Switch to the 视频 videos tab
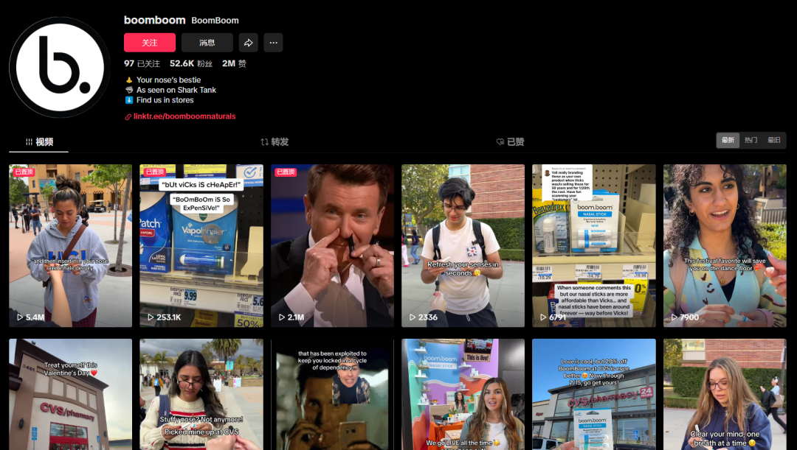797x450 pixels. pos(39,142)
